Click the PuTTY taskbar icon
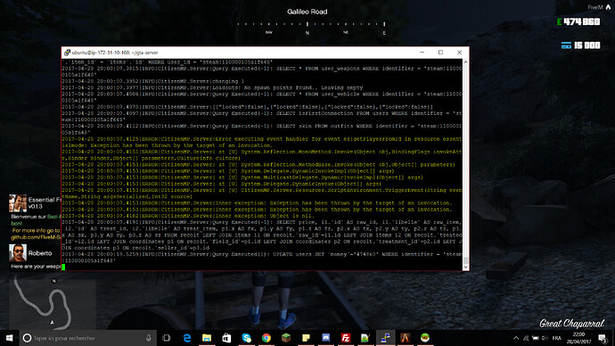 386,338
